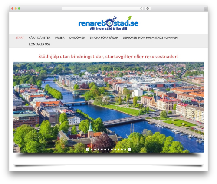Select the last slideshow dot before pause
The image size is (217, 184).
coord(125,150)
